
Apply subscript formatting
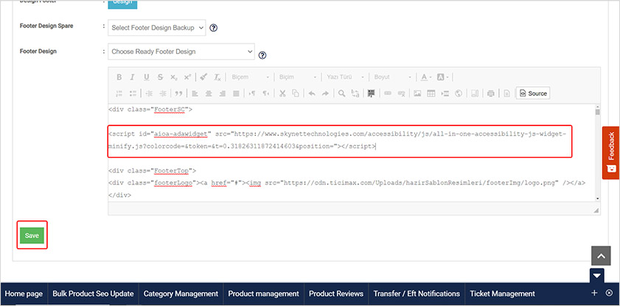174,77
